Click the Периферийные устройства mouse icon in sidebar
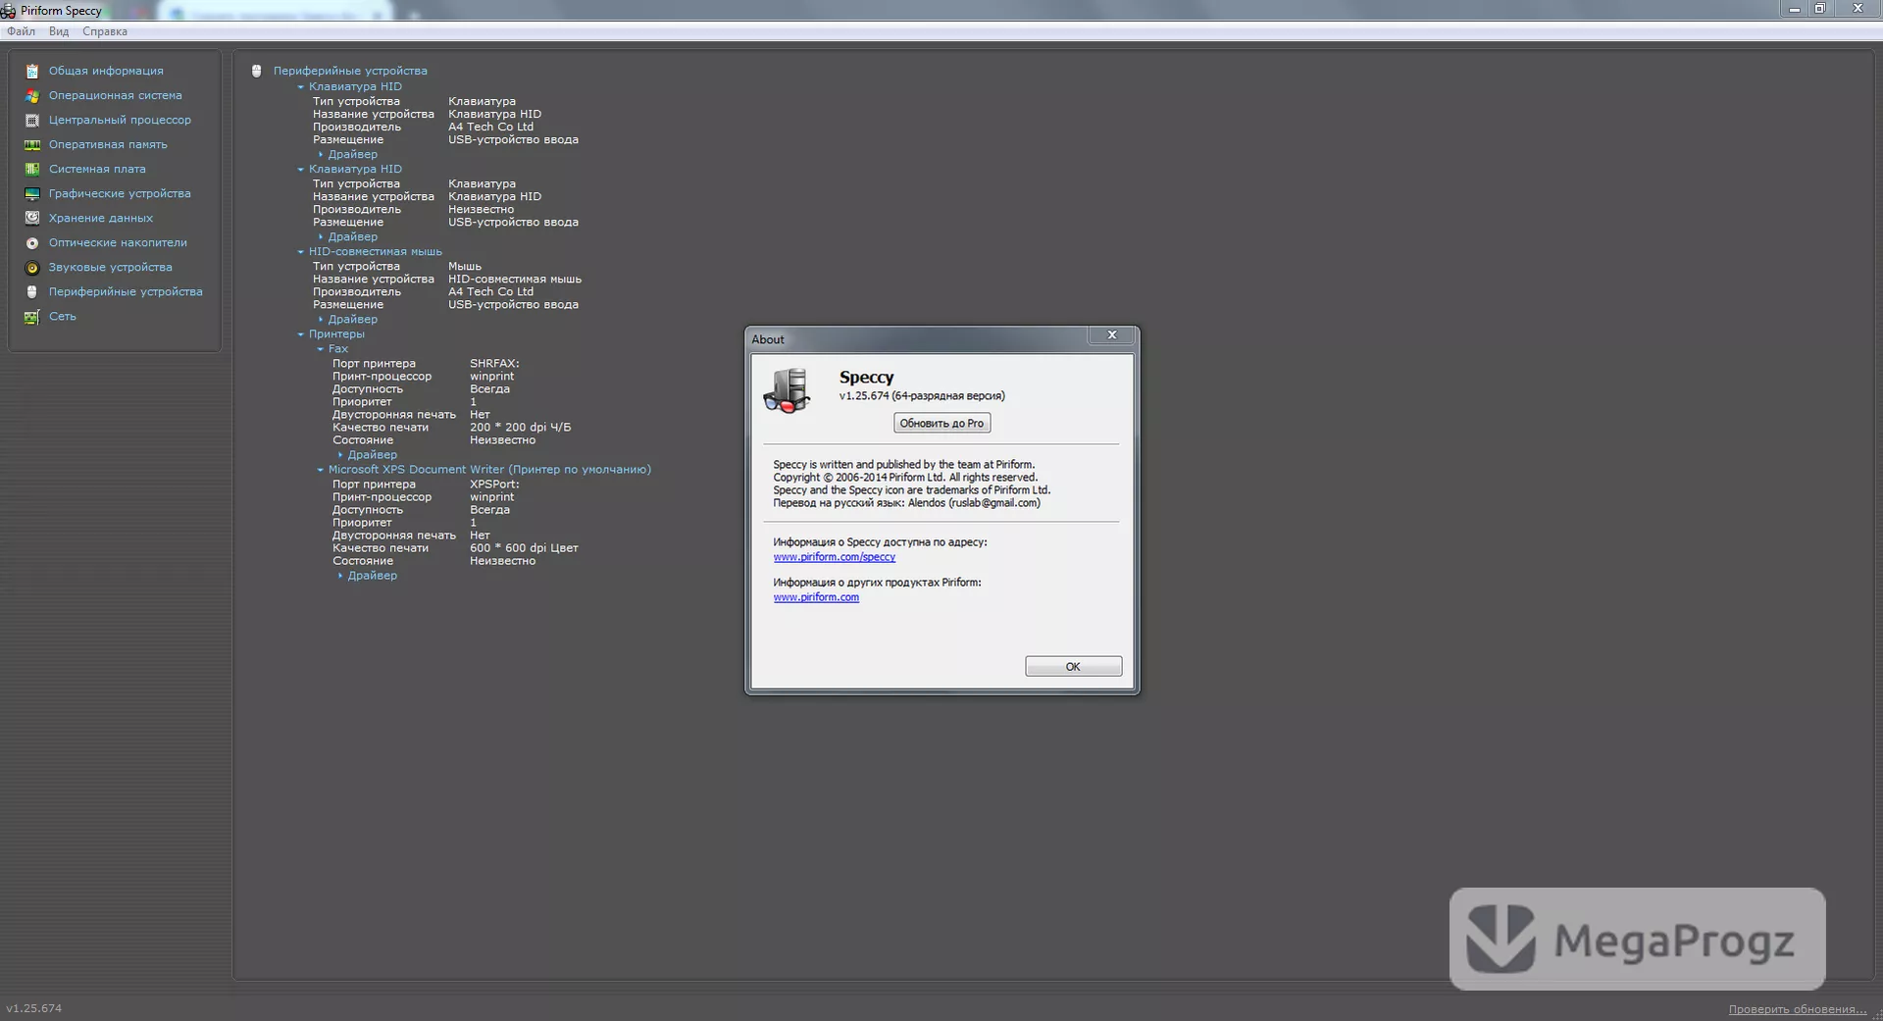This screenshot has width=1883, height=1021. 32,291
